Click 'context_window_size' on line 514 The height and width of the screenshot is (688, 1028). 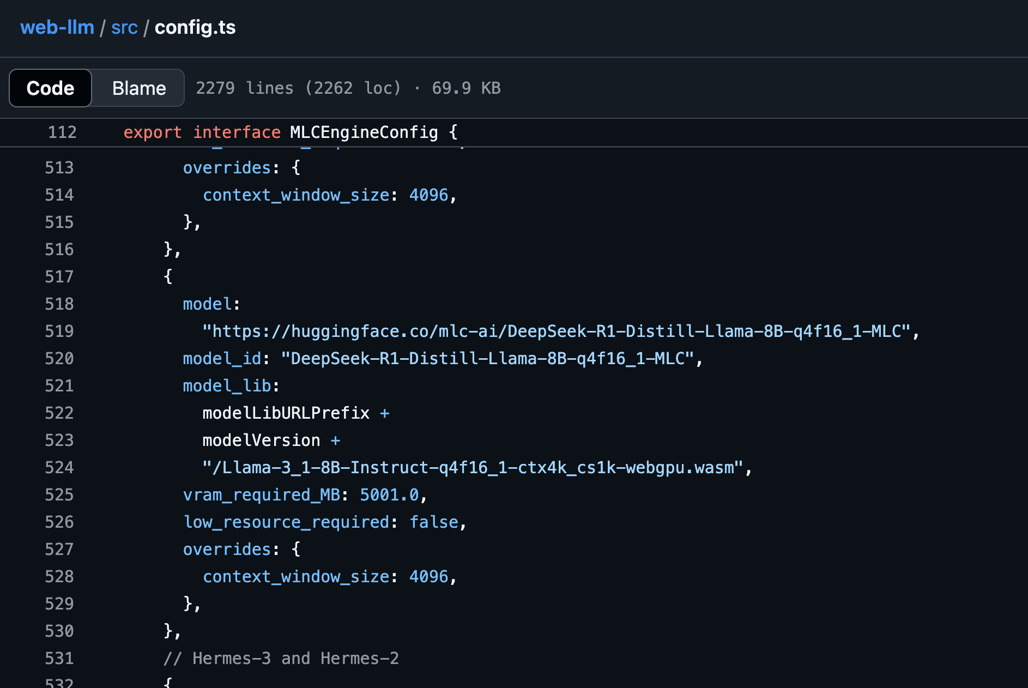(x=296, y=195)
